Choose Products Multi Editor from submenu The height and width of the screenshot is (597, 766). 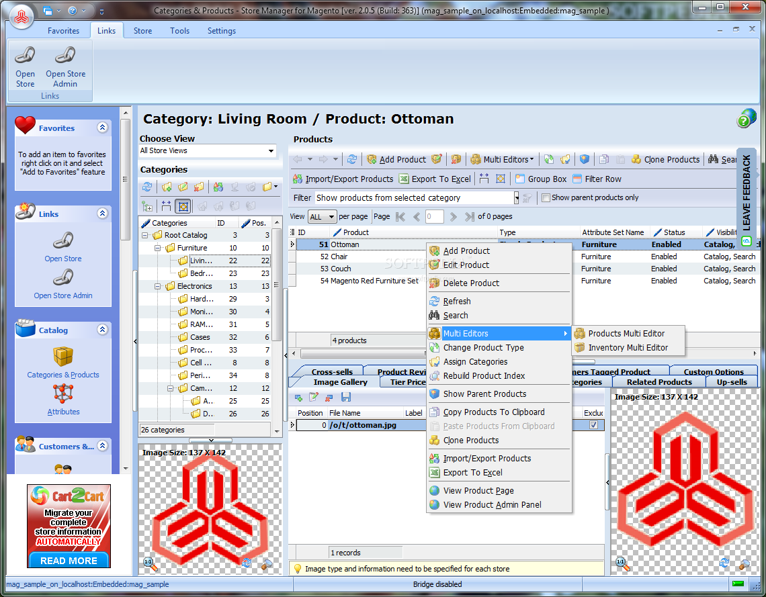click(x=628, y=333)
